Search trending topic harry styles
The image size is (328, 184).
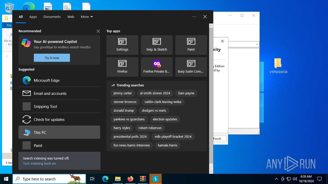coord(122,128)
